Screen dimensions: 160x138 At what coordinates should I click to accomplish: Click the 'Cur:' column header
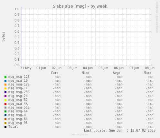click(55, 73)
